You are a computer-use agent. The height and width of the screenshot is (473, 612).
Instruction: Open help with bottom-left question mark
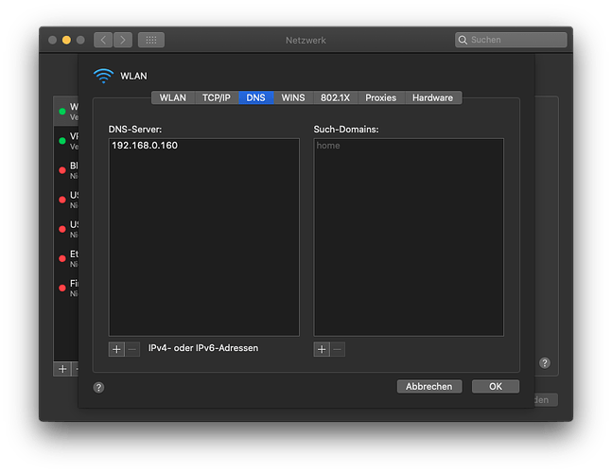click(98, 387)
